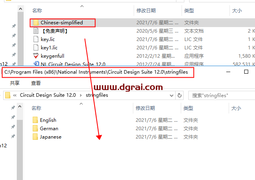Select the key1.lic file
This screenshot has height=180, width=255.
(x=49, y=48)
